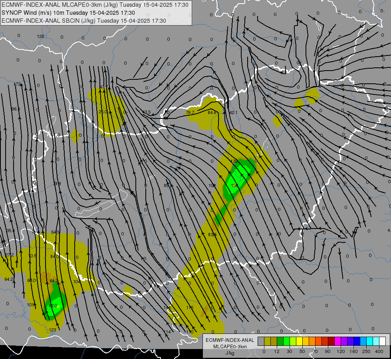Choose the yellow-green legend swatch
This screenshot has width=391, height=359.
point(293,341)
